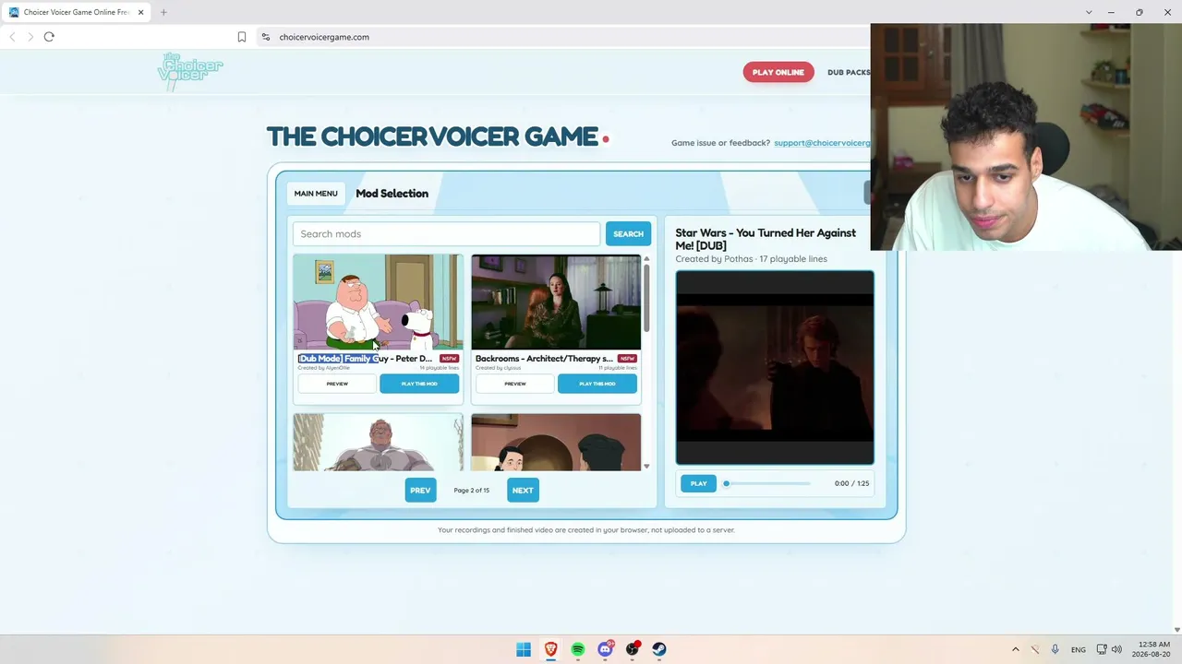Open network settings from the tray
This screenshot has height=664, width=1182.
pyautogui.click(x=1102, y=649)
